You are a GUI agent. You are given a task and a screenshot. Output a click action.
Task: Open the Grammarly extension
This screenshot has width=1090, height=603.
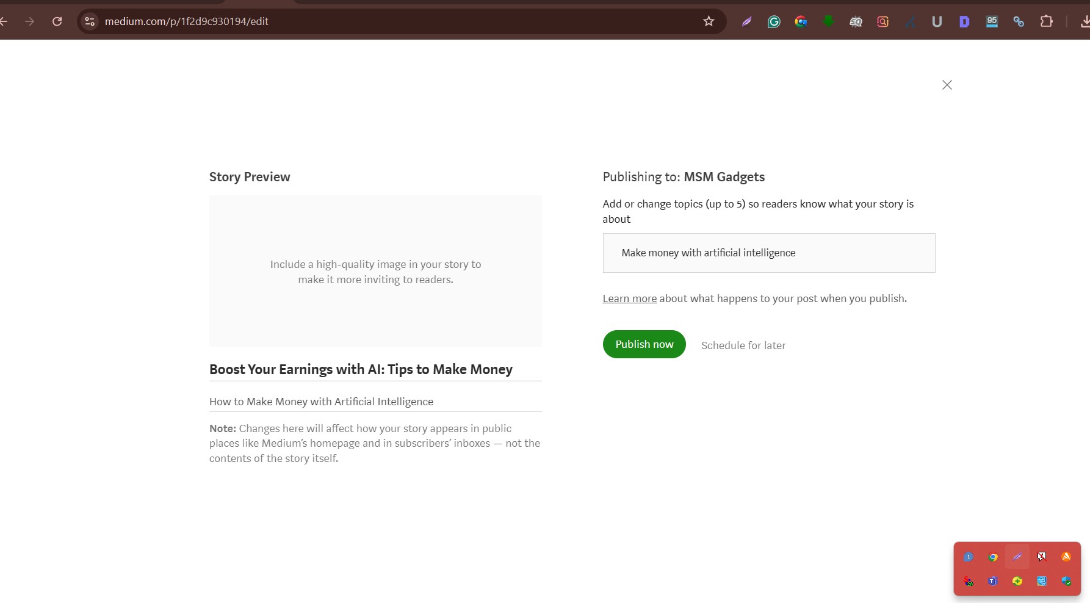click(773, 22)
